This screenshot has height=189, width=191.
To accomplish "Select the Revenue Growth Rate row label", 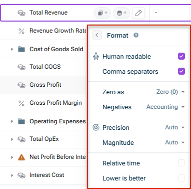I will pos(58,31).
